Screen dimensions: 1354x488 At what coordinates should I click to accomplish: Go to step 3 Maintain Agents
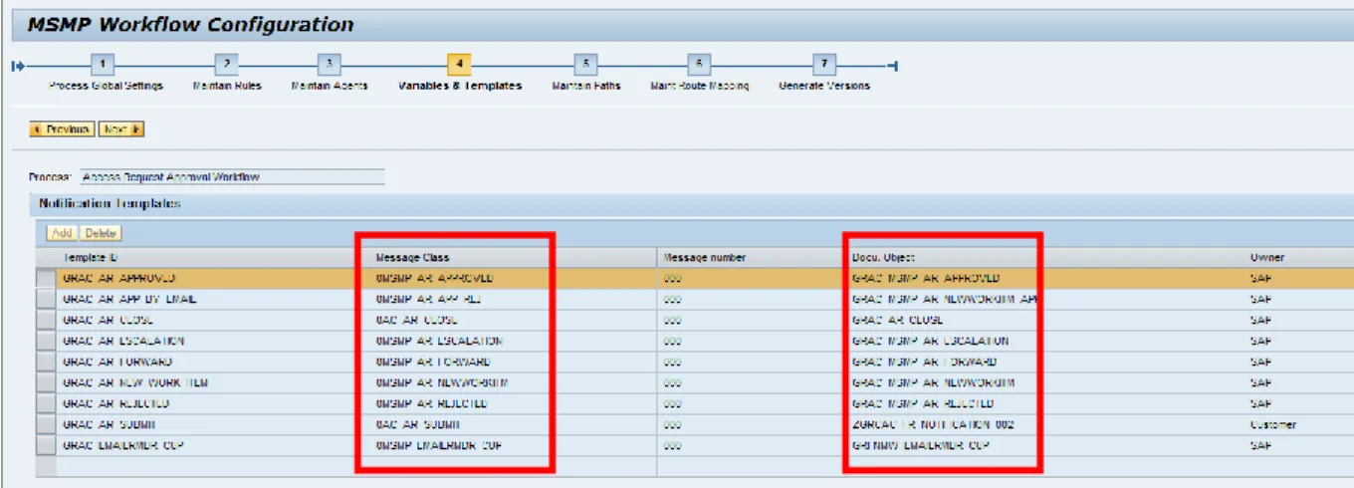pos(330,64)
